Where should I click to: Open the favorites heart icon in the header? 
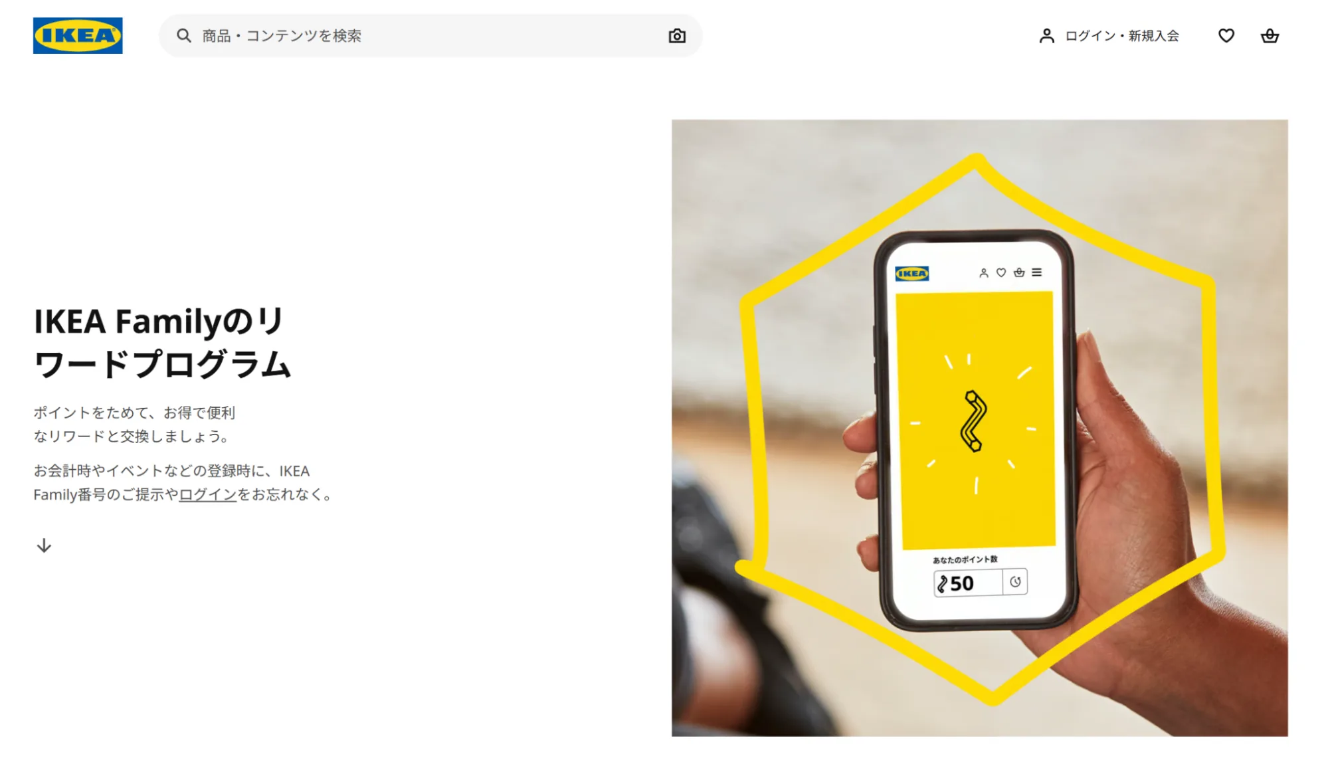(1226, 36)
